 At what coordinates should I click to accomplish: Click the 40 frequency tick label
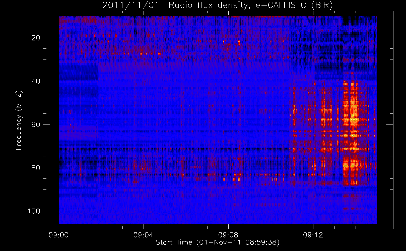point(36,81)
